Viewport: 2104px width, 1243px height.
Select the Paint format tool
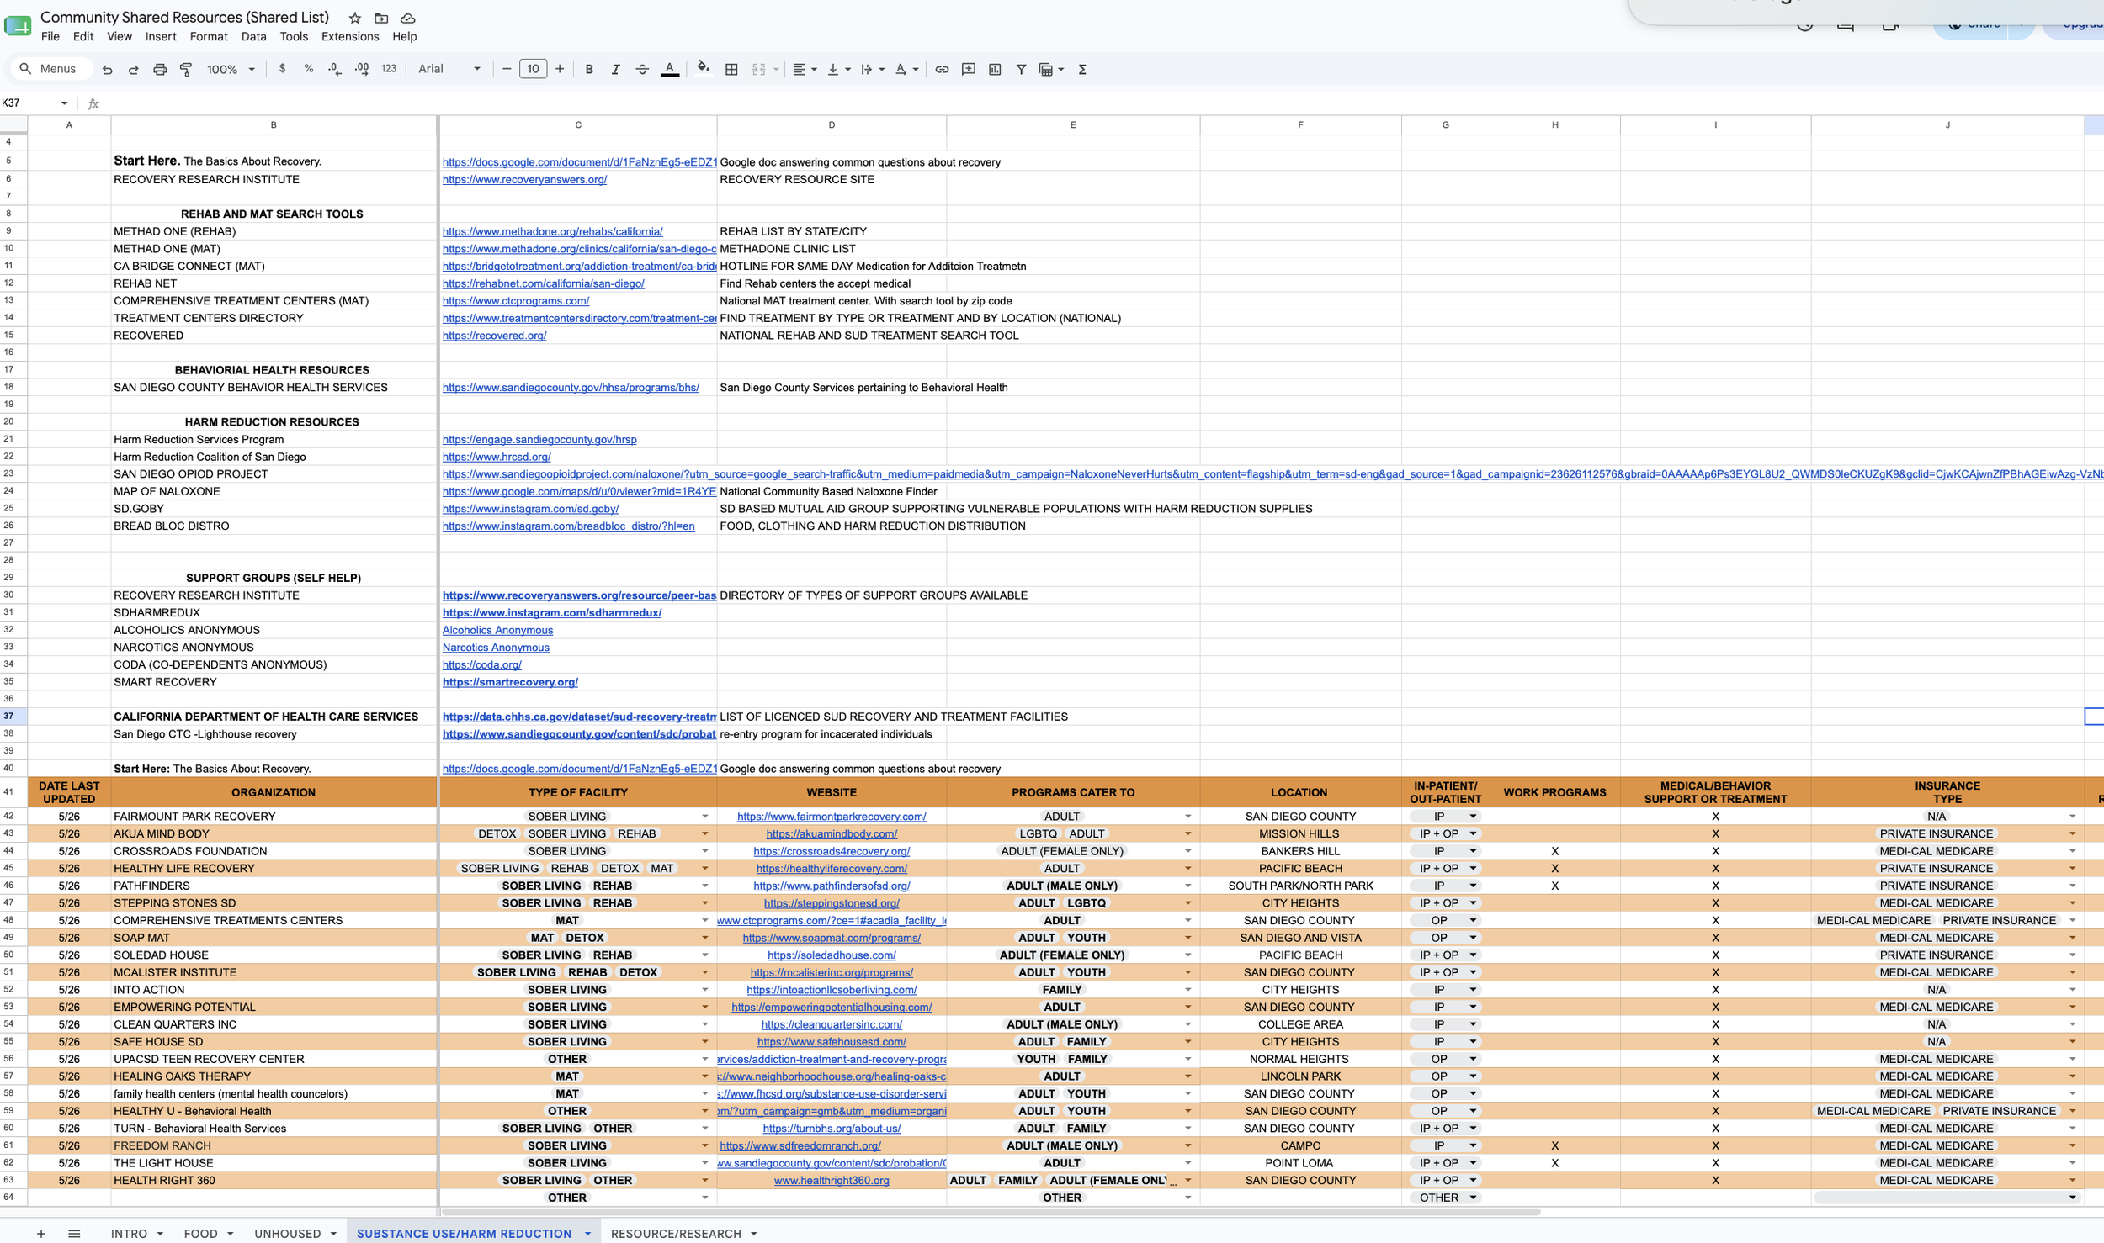(186, 70)
